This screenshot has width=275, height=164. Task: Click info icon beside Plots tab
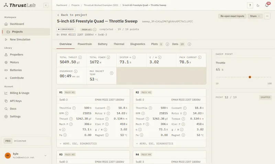[x=167, y=44]
